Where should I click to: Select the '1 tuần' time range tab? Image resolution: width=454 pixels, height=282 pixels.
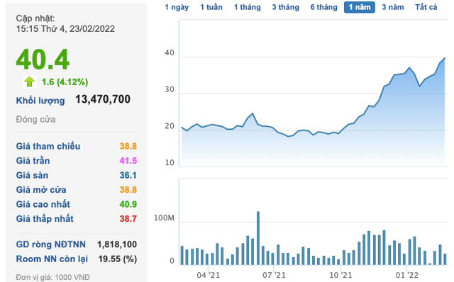coord(211,7)
